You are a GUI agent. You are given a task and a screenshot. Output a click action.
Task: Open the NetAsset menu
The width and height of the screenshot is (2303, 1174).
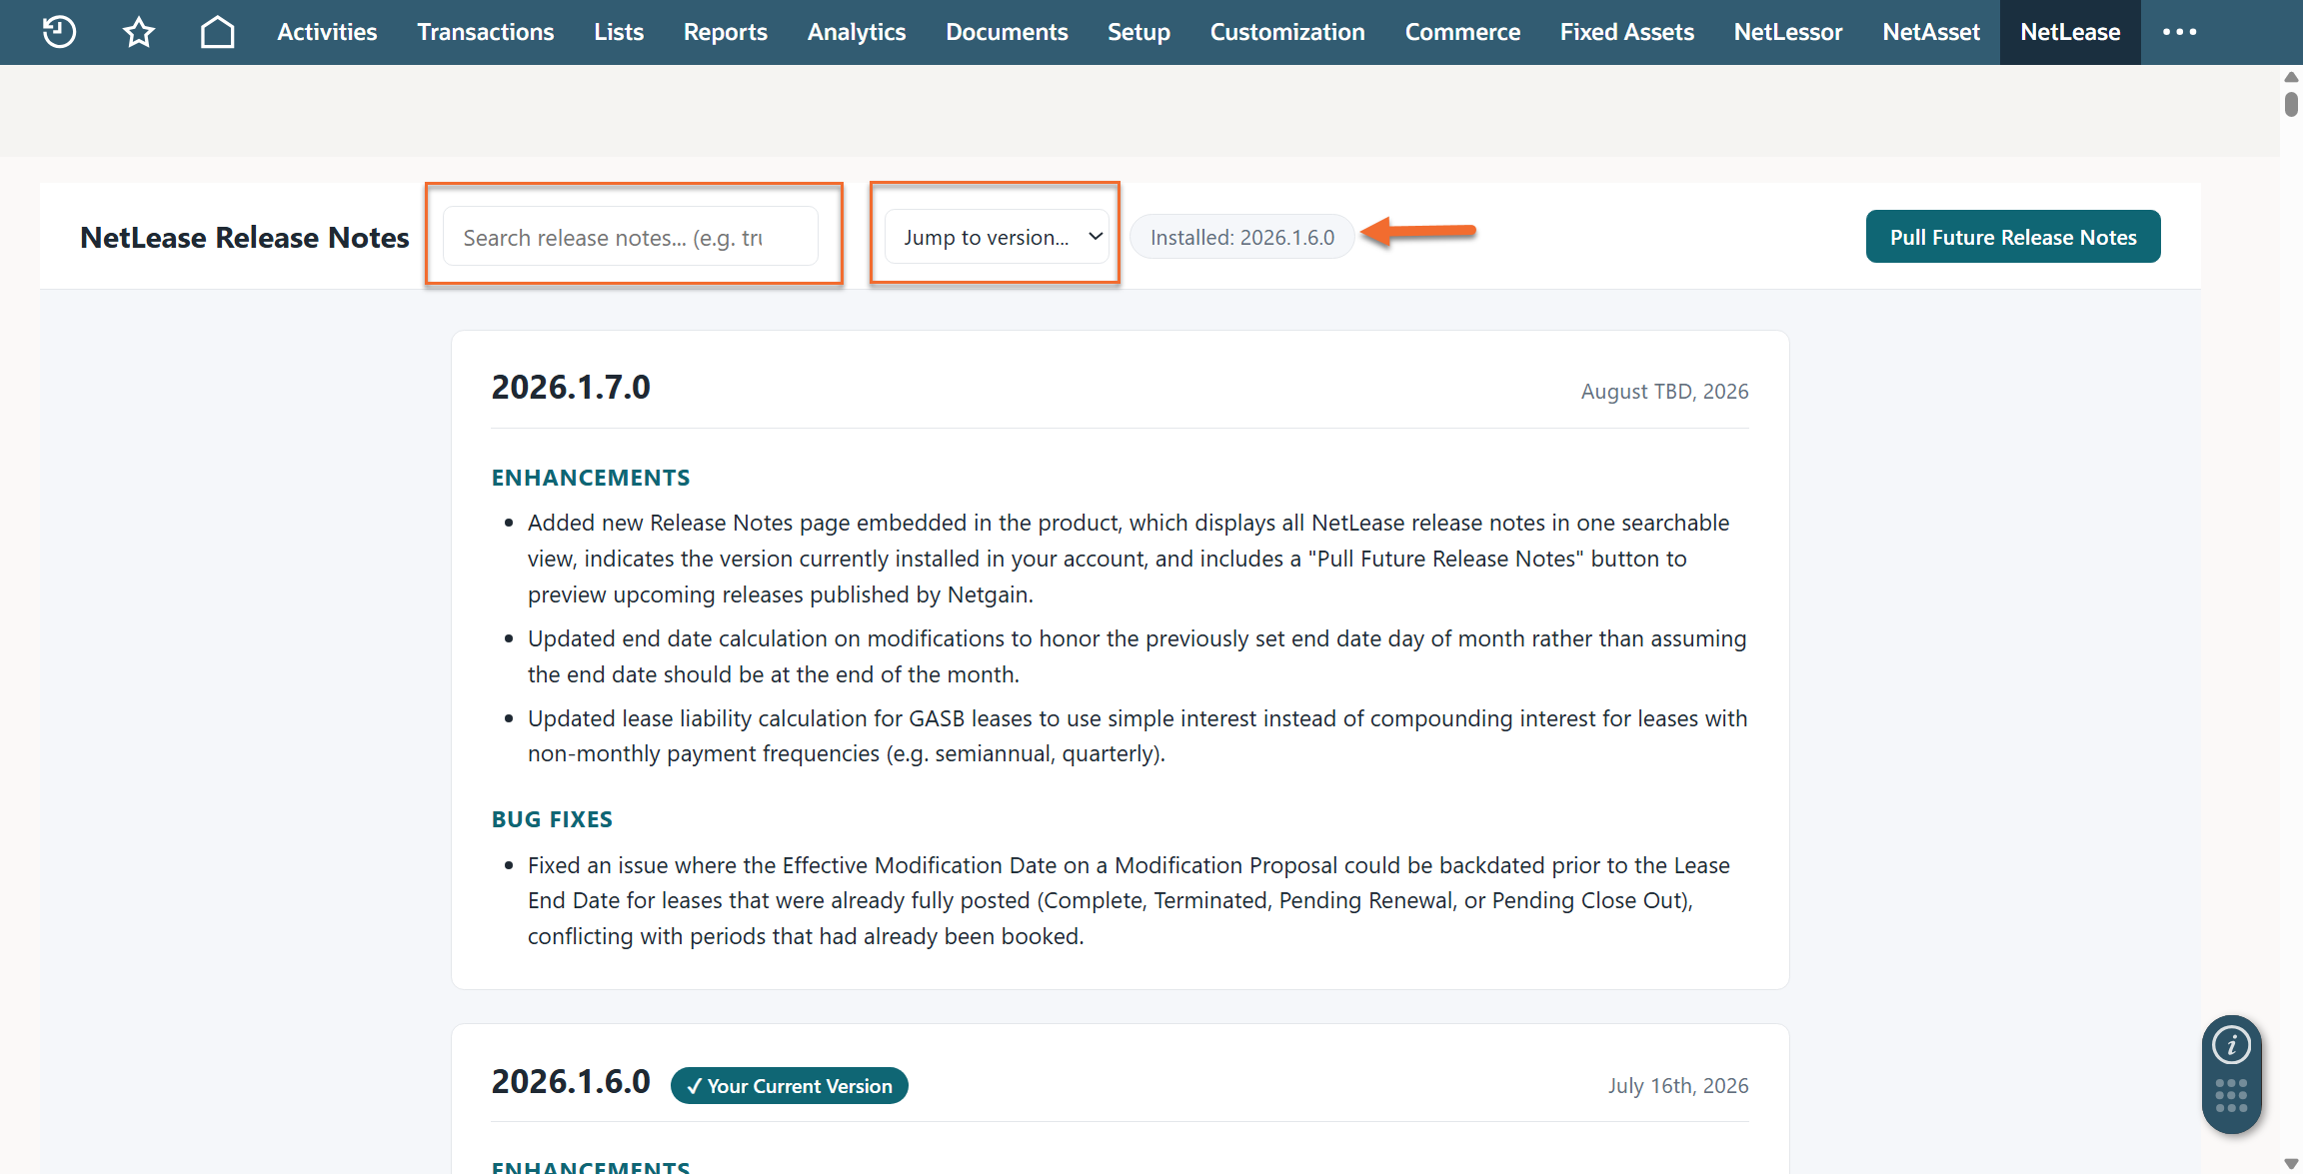(x=1930, y=32)
